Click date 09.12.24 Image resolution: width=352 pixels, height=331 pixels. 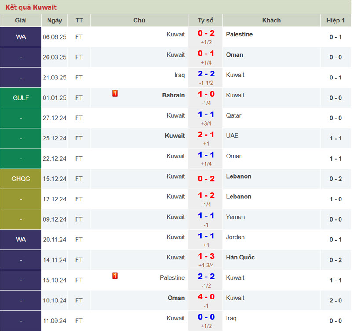55,219
